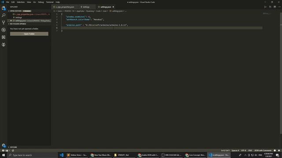Click the taskbar clock and date

pyautogui.click(x=268, y=155)
